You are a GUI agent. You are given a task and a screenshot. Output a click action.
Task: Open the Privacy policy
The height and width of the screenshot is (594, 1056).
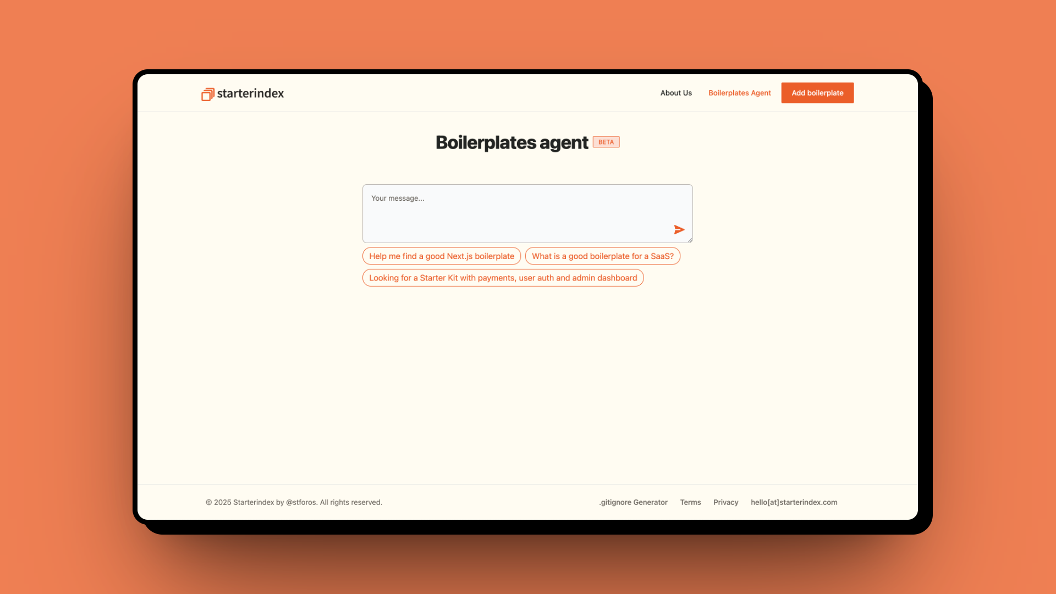pos(725,502)
